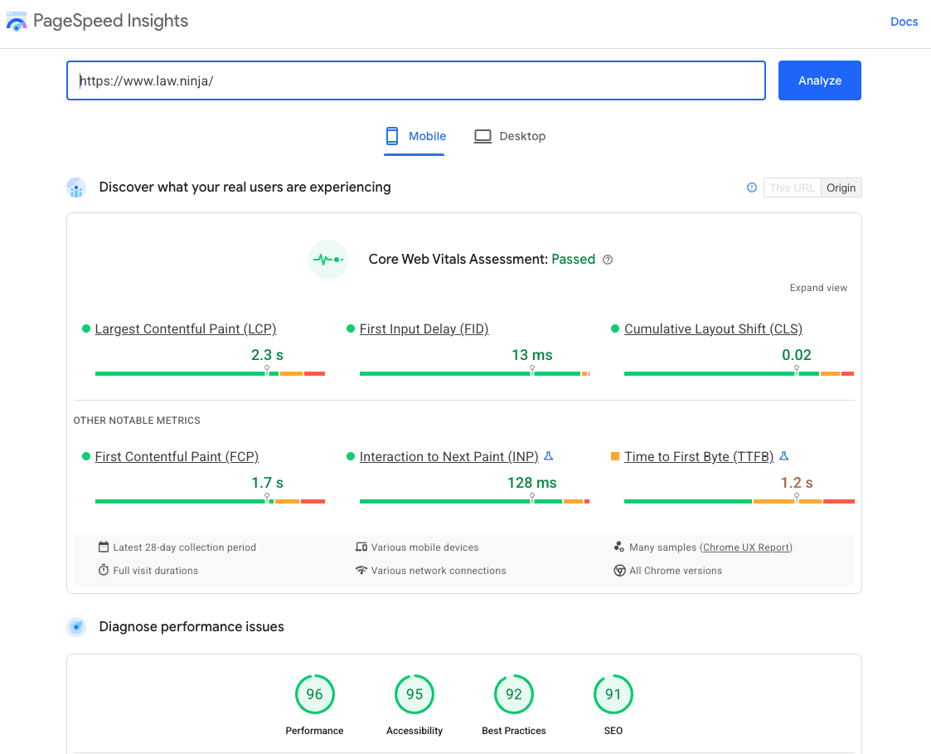Click the devices icon for mobile devices
Viewport: 931px width, 754px height.
(x=361, y=547)
